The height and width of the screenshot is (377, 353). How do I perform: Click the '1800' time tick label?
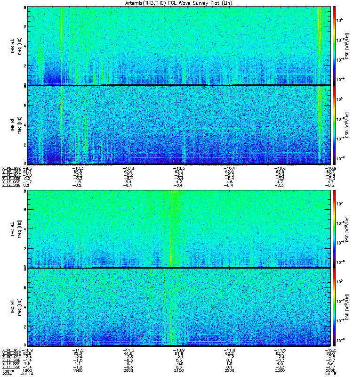coord(28,370)
